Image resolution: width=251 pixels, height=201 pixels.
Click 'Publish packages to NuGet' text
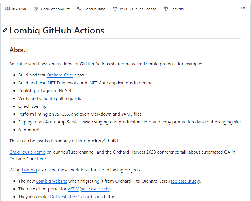click(x=45, y=91)
